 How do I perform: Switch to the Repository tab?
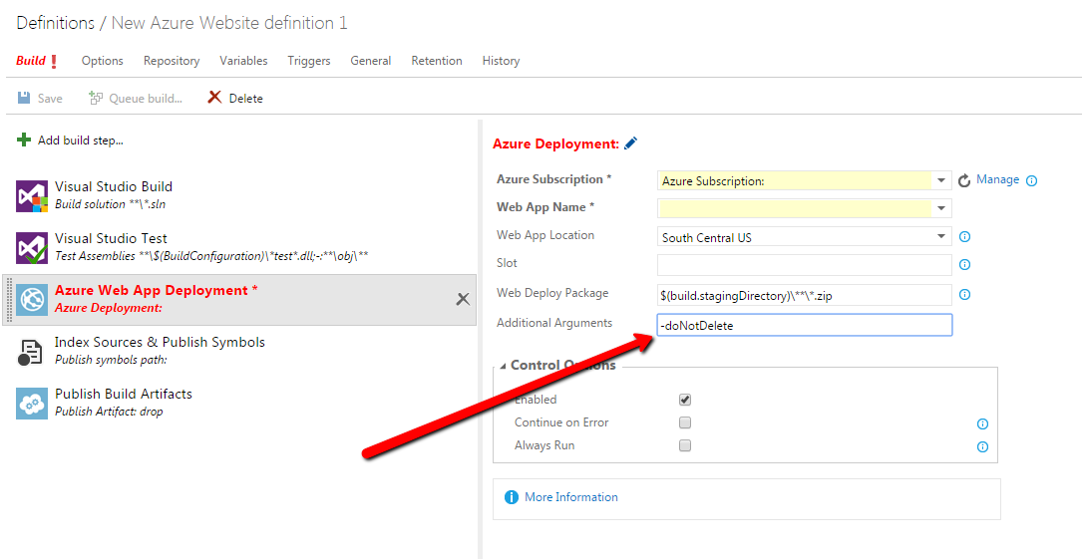[x=172, y=61]
